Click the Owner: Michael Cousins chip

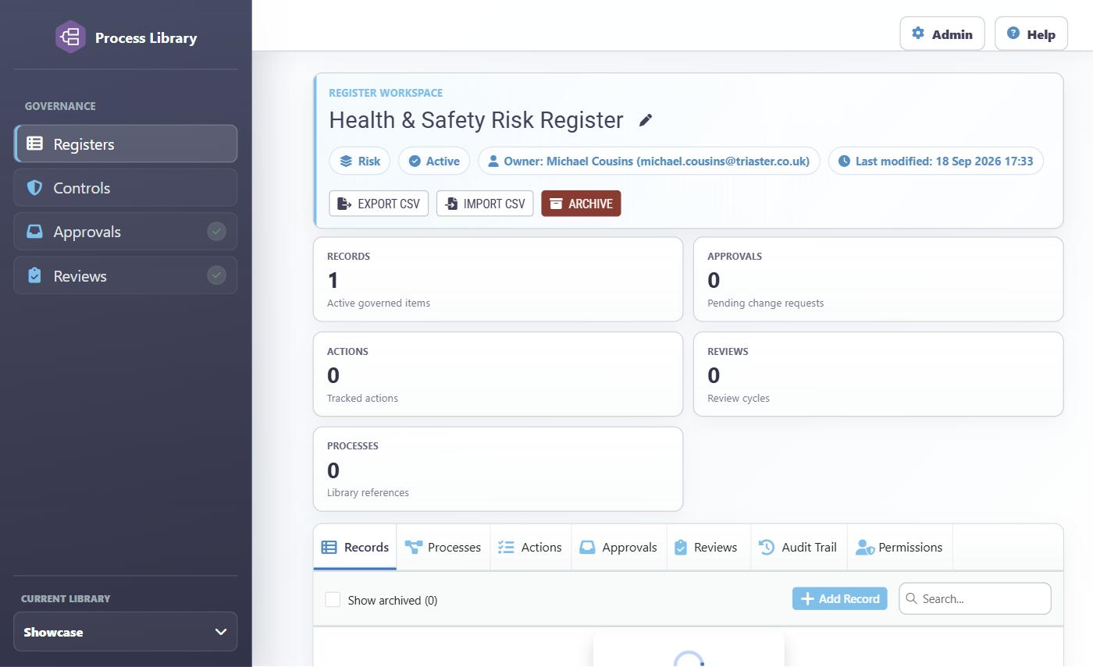pos(649,161)
